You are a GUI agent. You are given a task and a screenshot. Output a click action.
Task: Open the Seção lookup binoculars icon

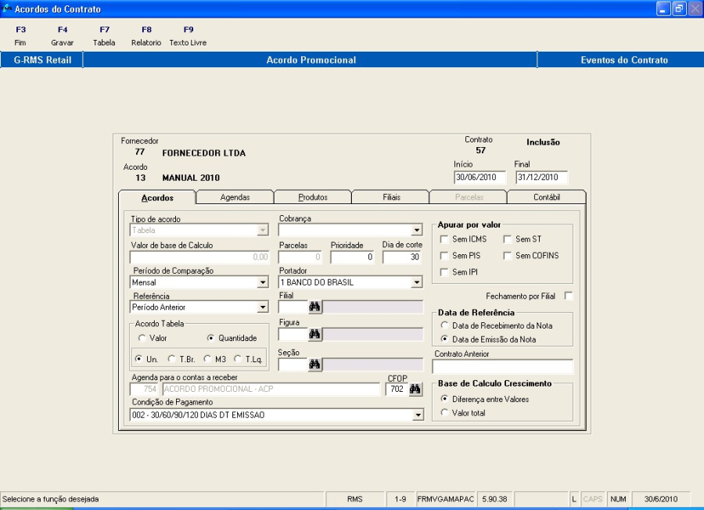[315, 364]
